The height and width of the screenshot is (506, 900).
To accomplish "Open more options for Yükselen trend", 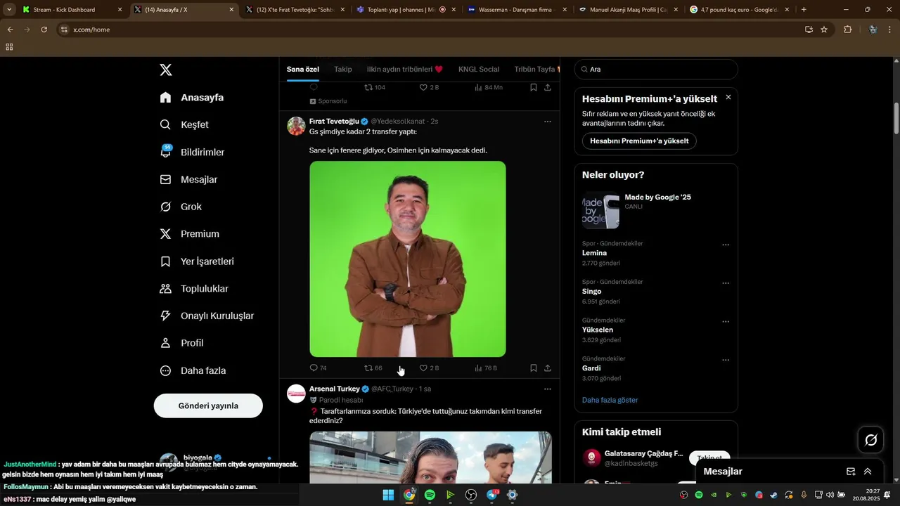I will coord(726,321).
